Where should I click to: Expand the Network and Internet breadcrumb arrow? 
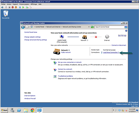61,27
